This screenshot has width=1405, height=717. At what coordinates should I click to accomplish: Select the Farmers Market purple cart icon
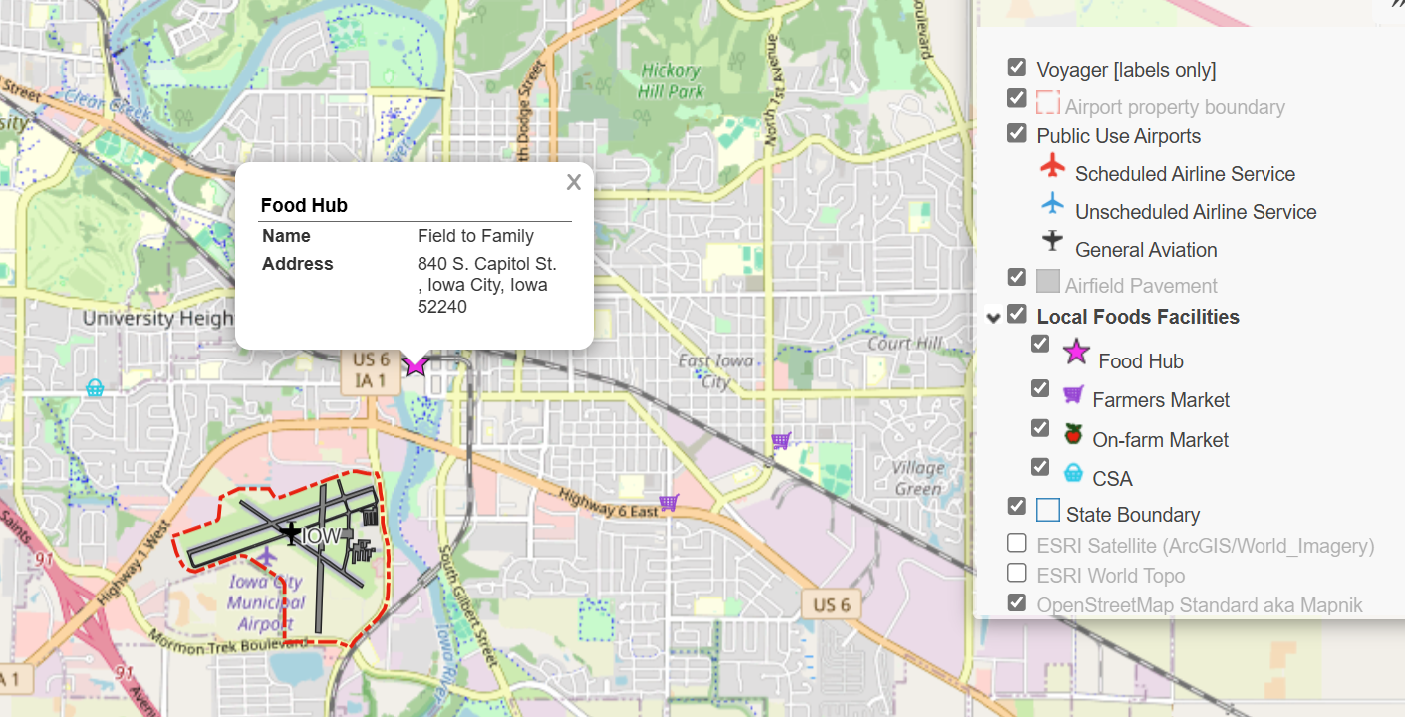1074,392
